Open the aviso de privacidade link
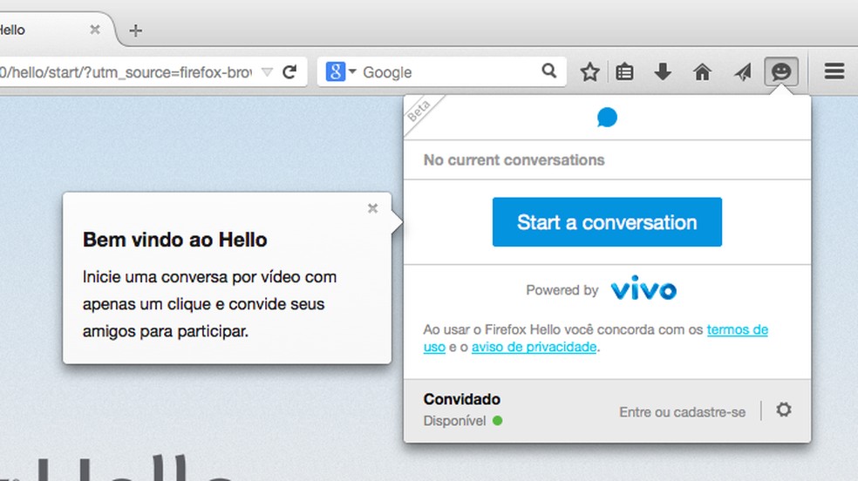The image size is (858, 481). pos(534,347)
